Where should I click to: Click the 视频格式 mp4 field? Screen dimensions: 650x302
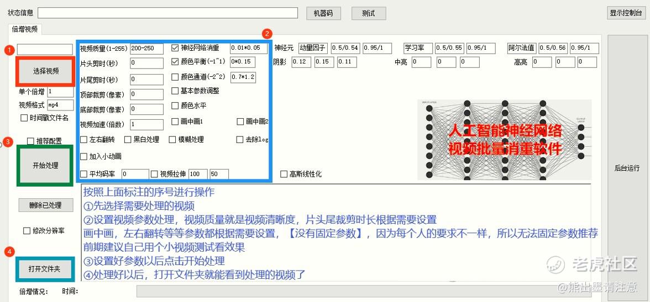pyautogui.click(x=60, y=105)
